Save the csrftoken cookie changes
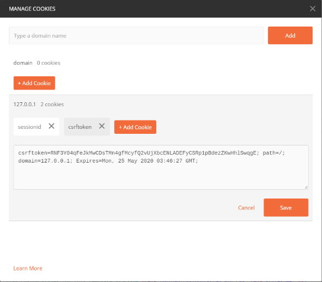The image size is (322, 282). [286, 207]
